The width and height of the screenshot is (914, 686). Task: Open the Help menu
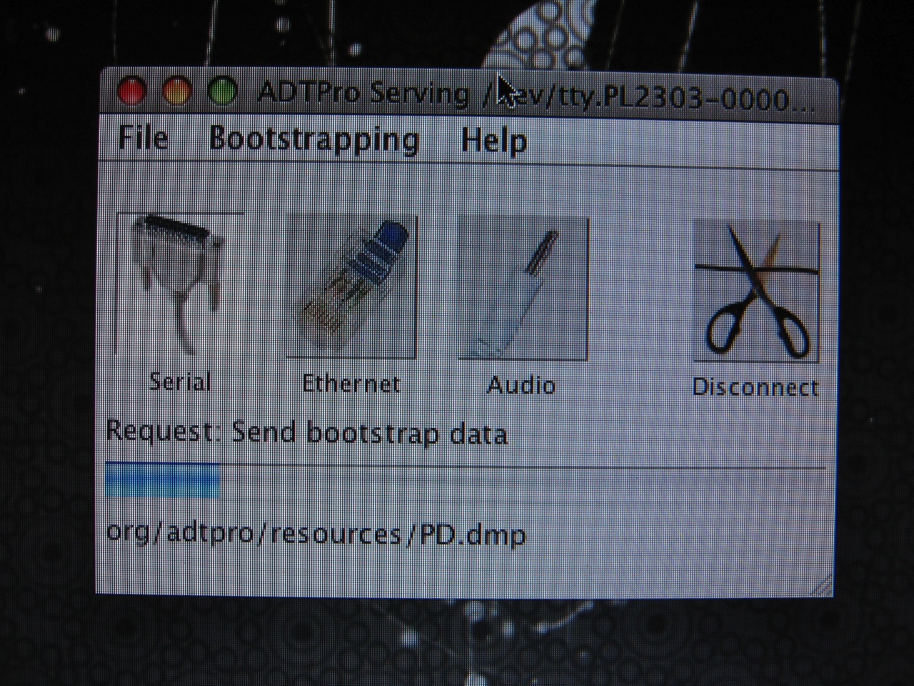coord(493,141)
